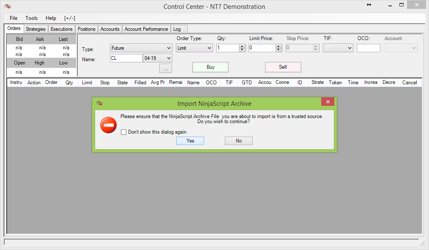This screenshot has height=250, width=429.
Task: Expand the TIF dropdown
Action: click(x=338, y=48)
